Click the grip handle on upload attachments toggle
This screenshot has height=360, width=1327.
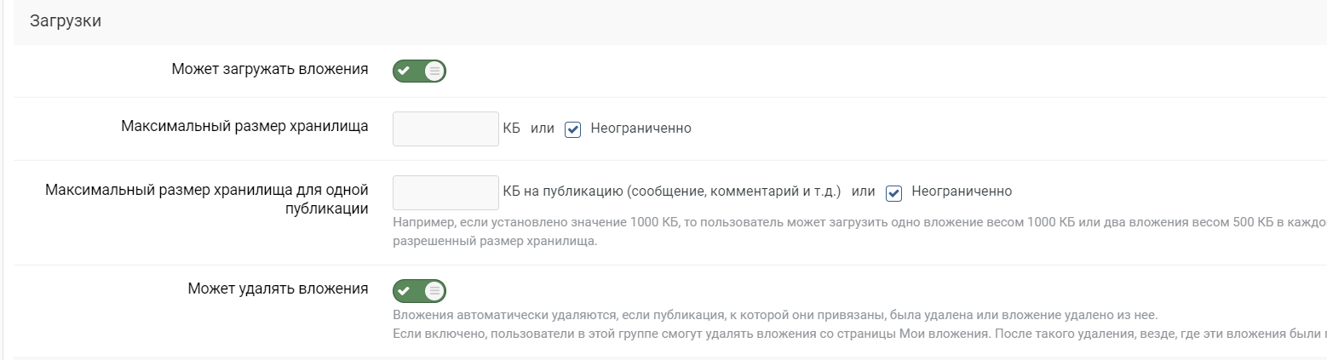434,71
